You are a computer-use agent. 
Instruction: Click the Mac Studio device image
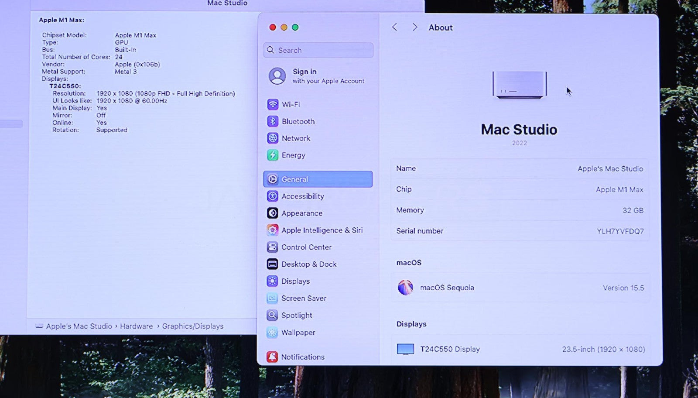(x=519, y=85)
